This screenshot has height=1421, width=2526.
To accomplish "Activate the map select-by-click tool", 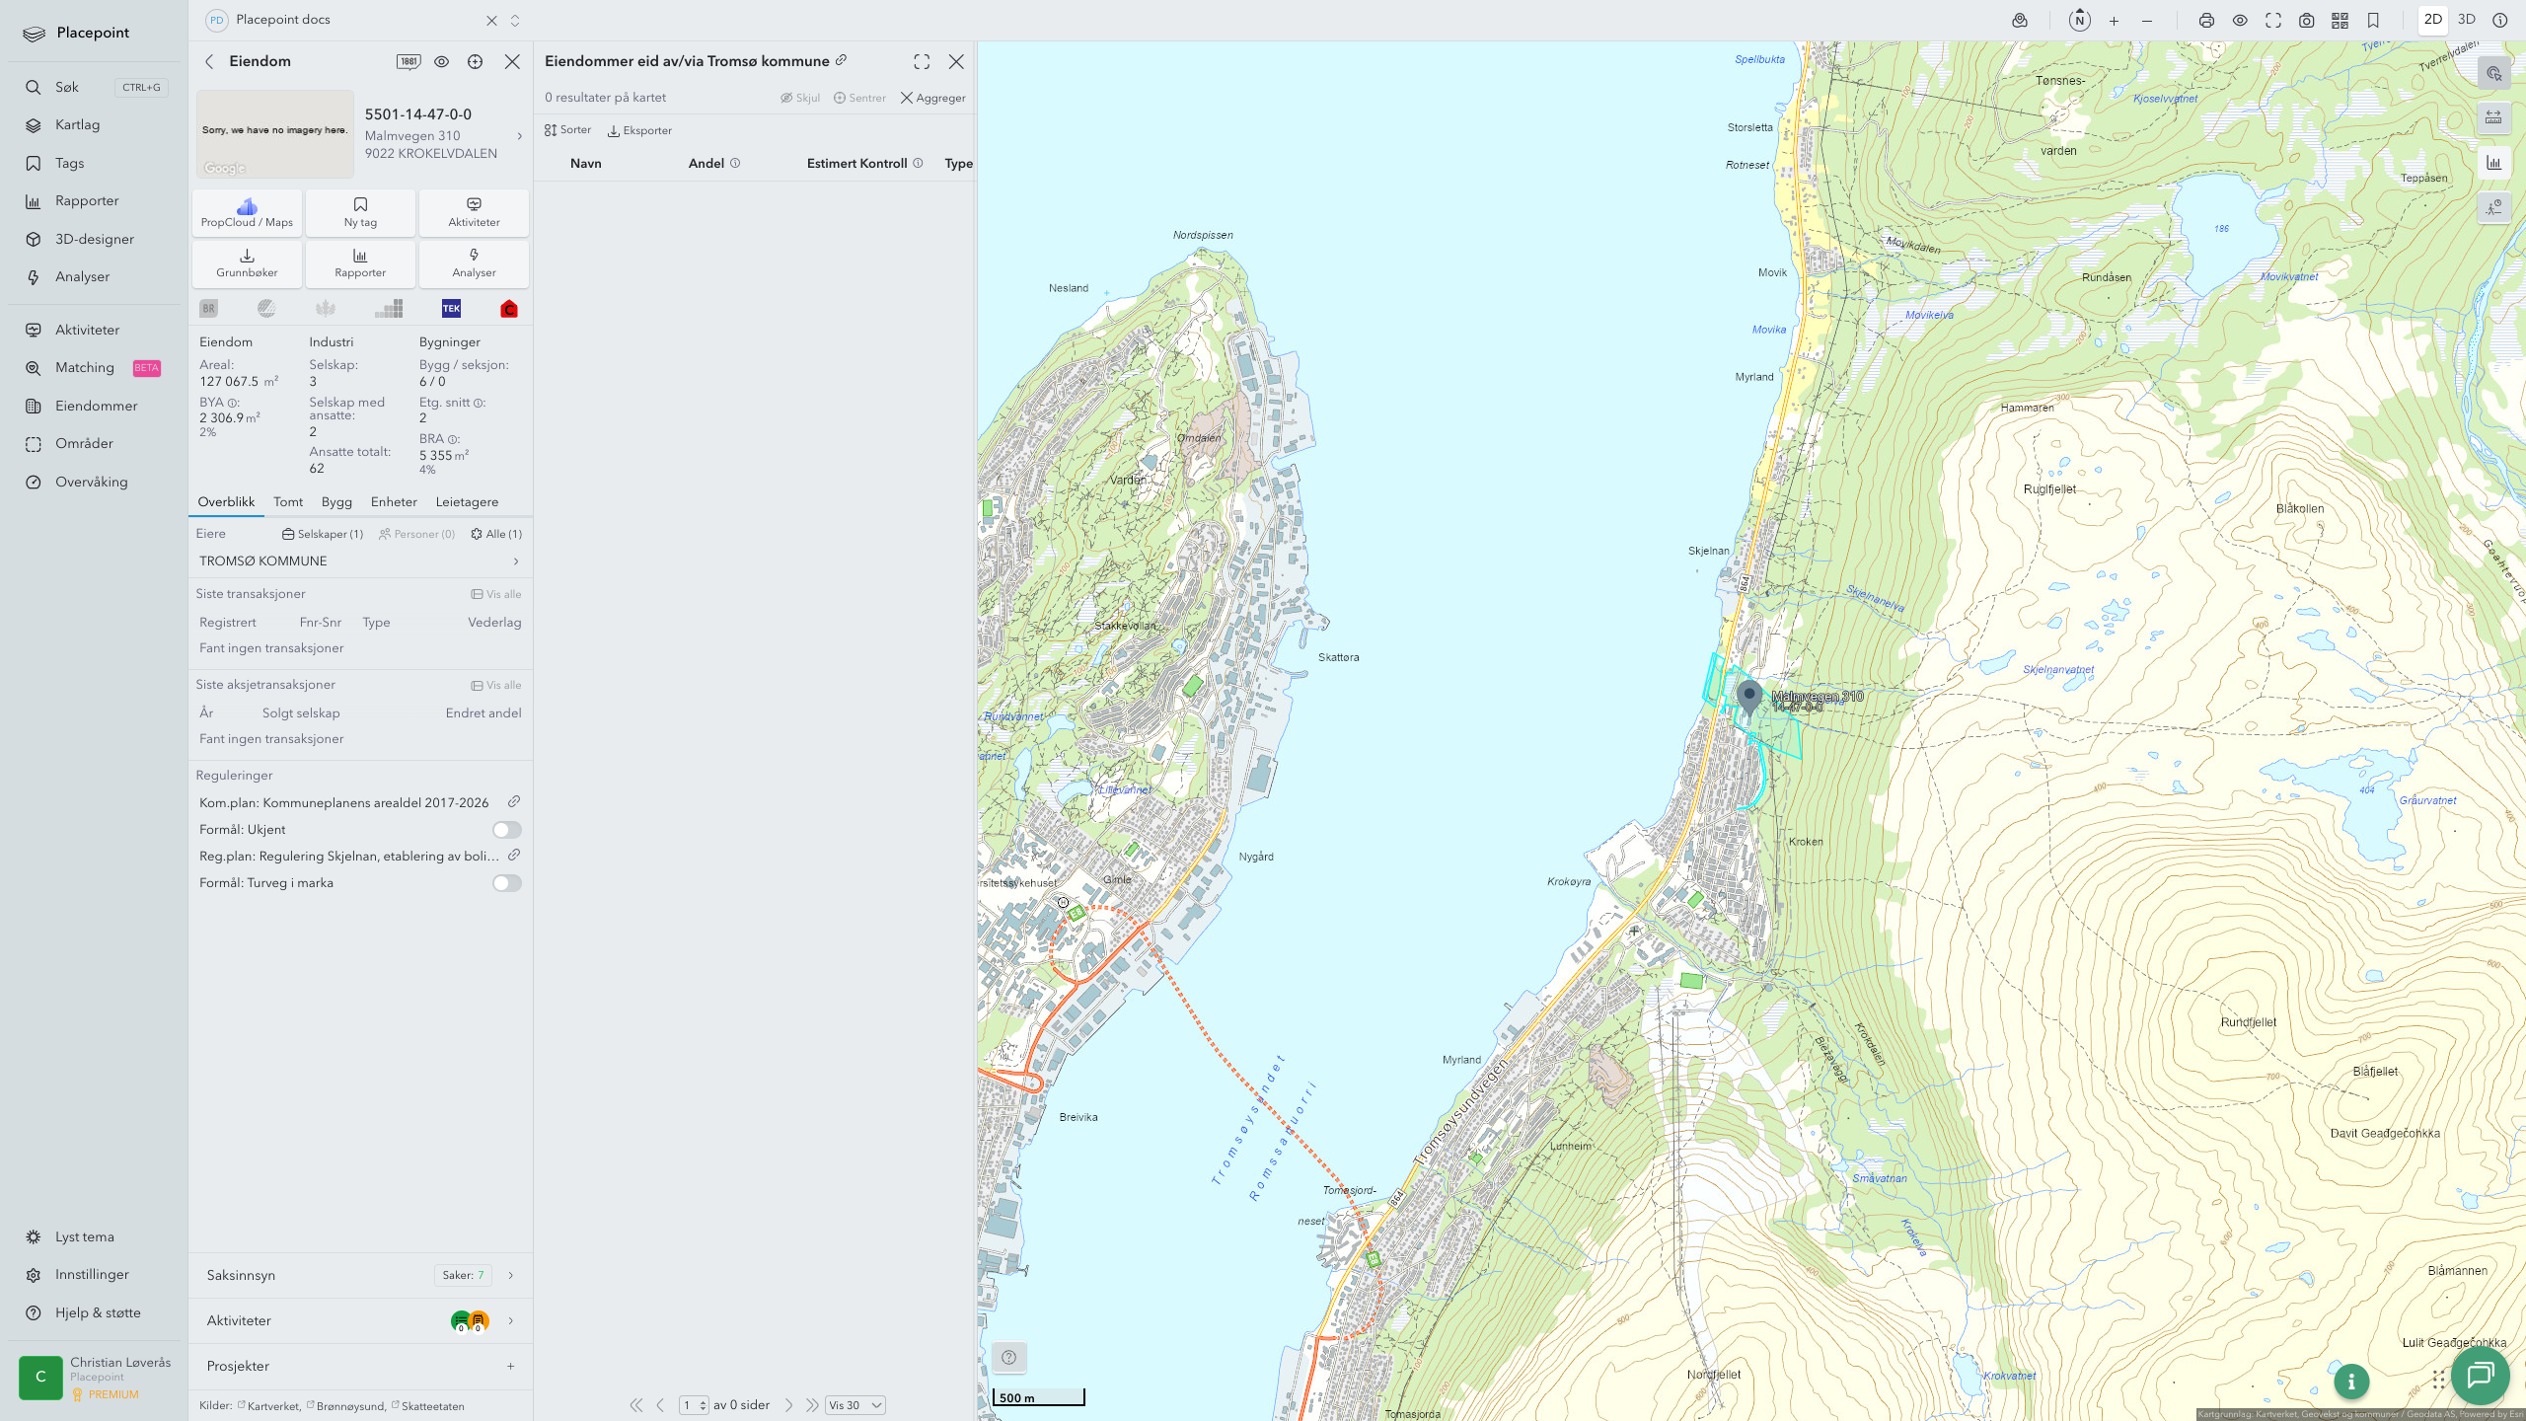I will point(2494,73).
